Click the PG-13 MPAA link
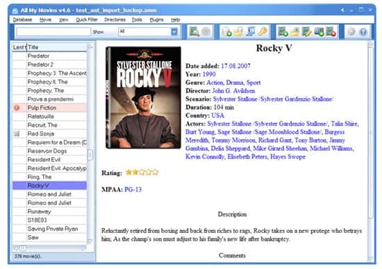 pyautogui.click(x=133, y=190)
